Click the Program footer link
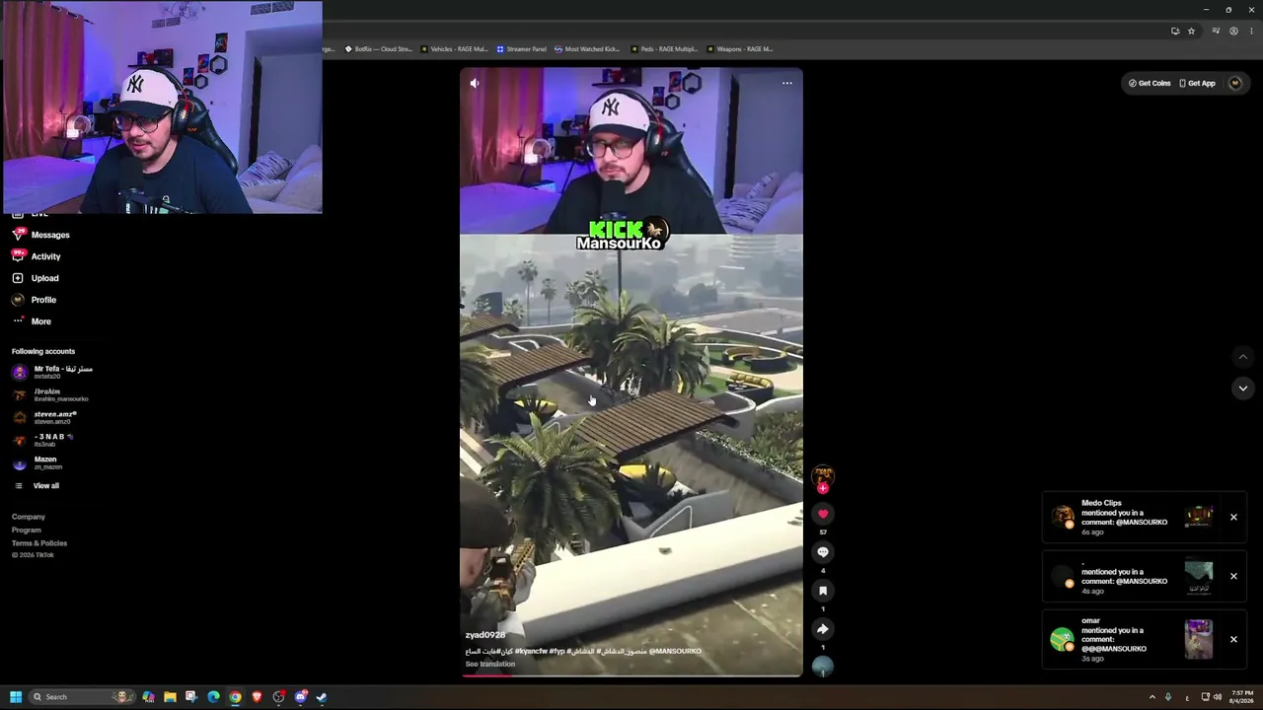 coord(27,531)
